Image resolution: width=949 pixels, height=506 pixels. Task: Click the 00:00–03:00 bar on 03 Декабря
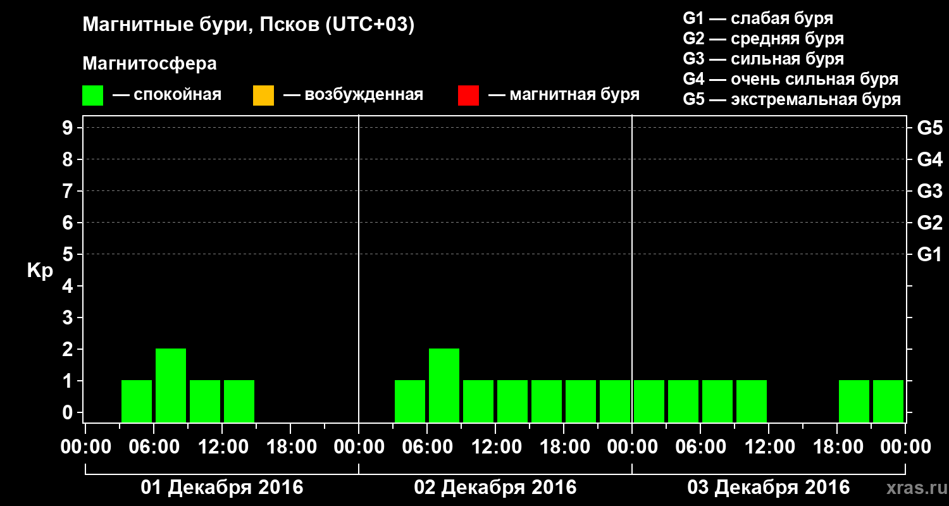tap(649, 401)
